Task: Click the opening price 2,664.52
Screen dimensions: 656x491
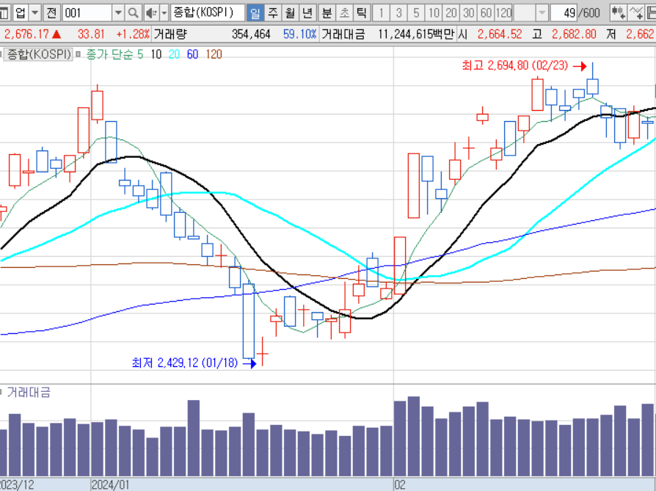Action: pyautogui.click(x=500, y=34)
